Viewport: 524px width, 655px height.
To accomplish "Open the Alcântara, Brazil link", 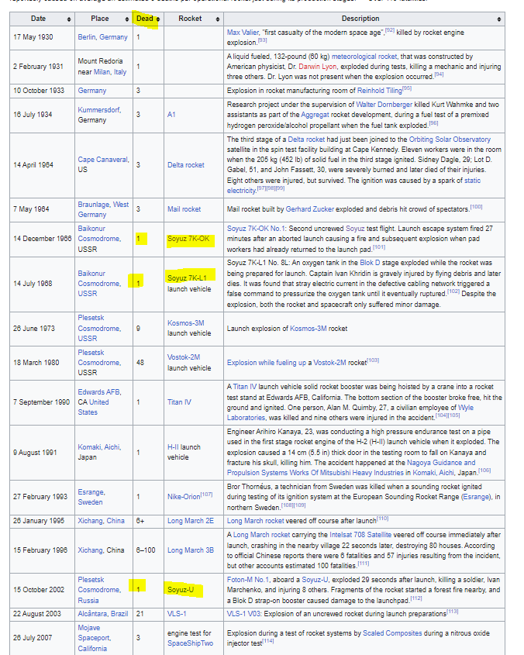I will point(103,614).
